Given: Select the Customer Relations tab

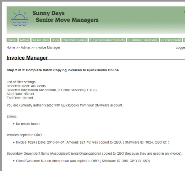Looking at the screenshot, I should pyautogui.click(x=143, y=40).
